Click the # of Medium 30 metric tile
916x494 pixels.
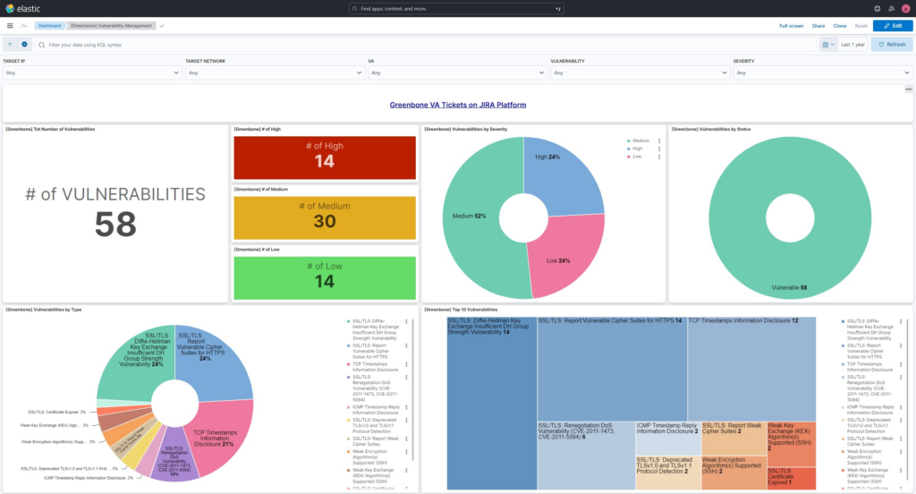point(325,218)
